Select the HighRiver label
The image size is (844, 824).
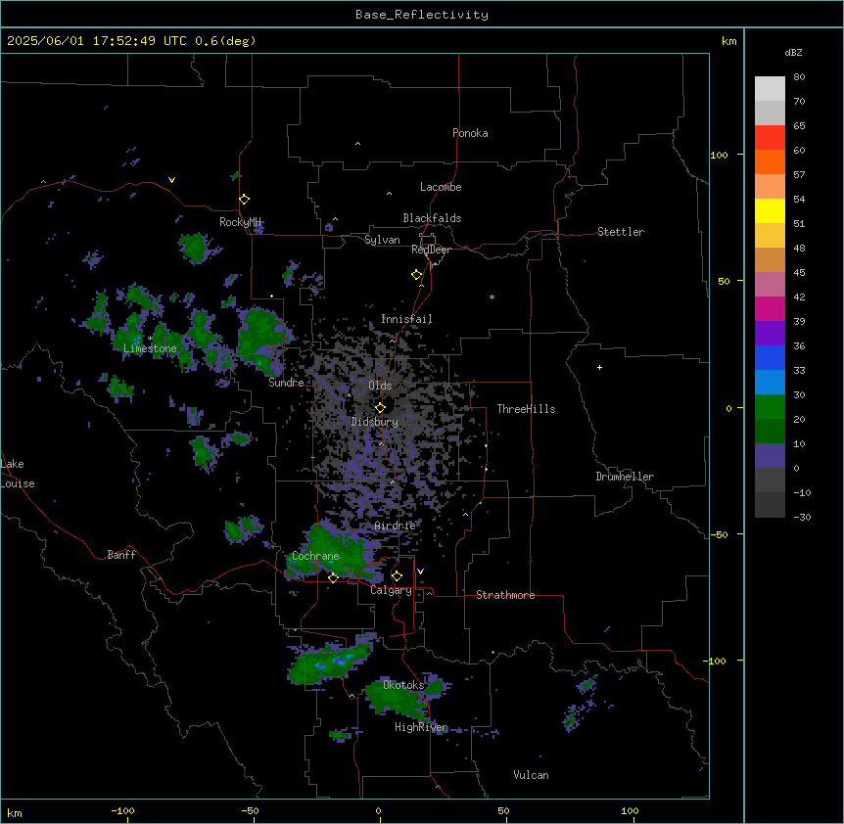pos(421,727)
